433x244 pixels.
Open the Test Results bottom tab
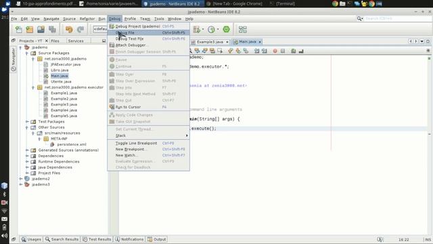pyautogui.click(x=97, y=239)
